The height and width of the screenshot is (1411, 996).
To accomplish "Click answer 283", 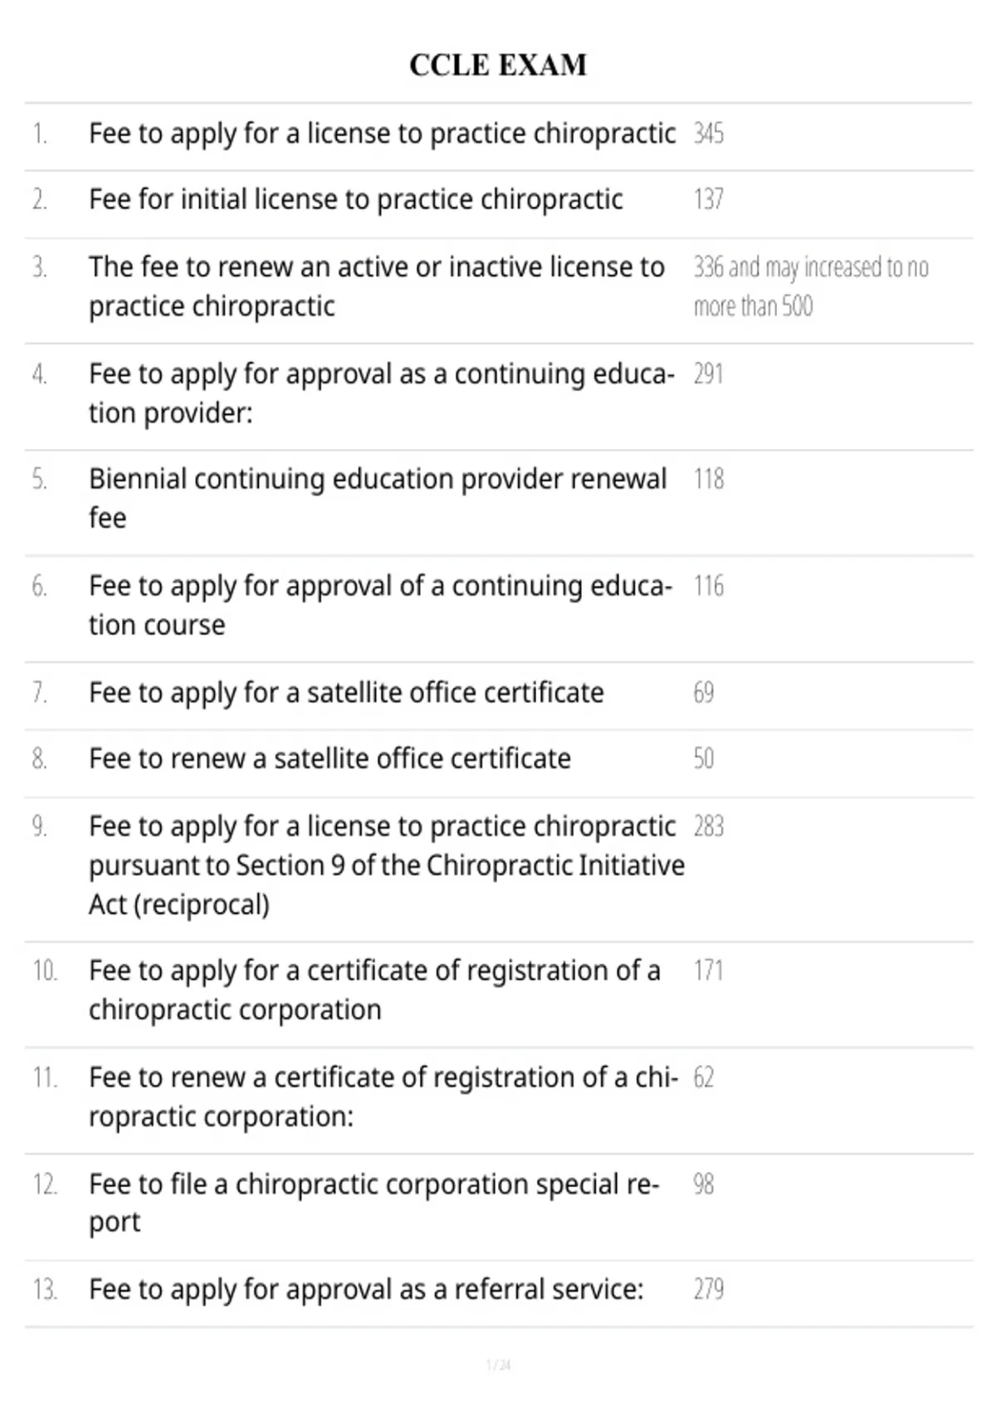I will [708, 827].
